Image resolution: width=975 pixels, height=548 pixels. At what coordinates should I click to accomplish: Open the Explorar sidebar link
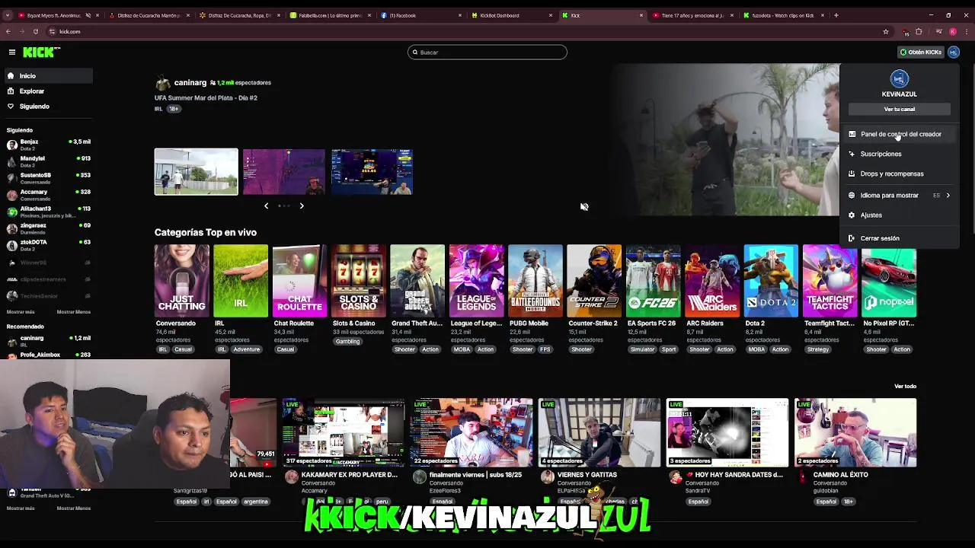(49, 91)
